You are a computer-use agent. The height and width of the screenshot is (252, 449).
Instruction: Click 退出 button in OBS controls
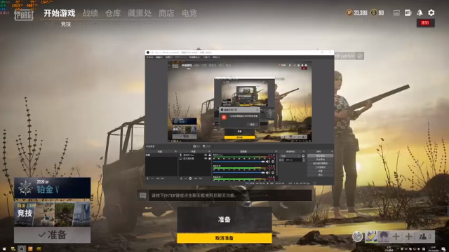(320, 175)
